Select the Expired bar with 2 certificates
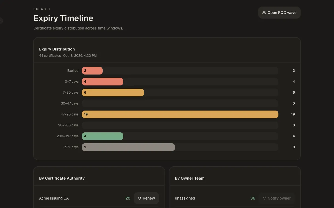Viewport: 334px width, 208px height. (x=92, y=71)
